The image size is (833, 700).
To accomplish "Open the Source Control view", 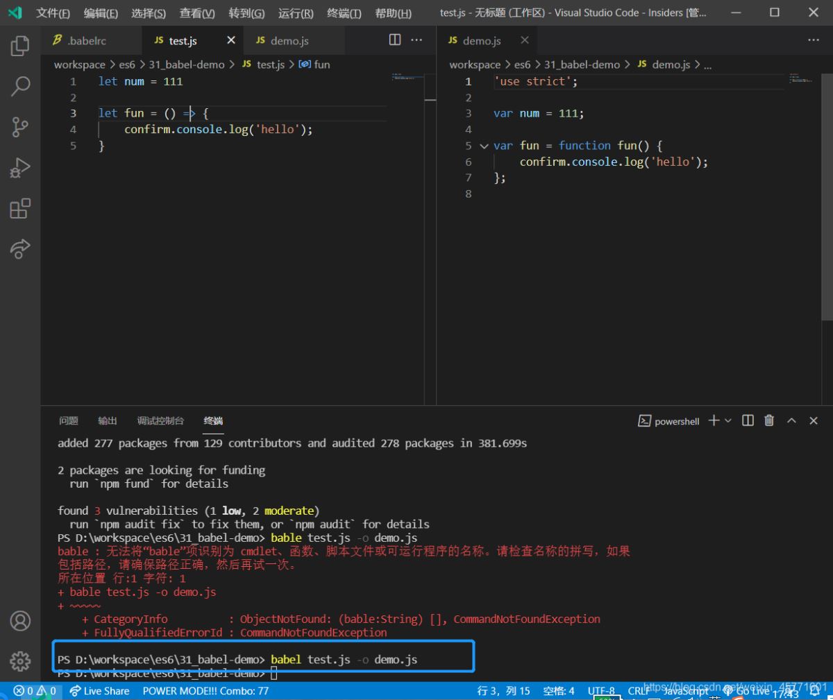I will [x=20, y=127].
